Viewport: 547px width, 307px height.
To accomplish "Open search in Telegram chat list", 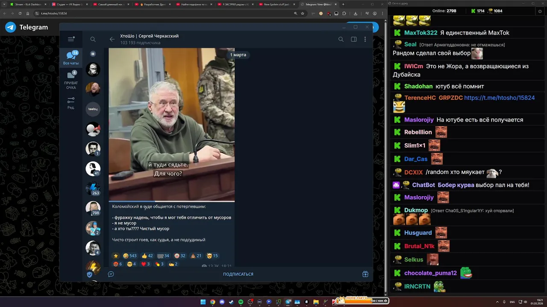I will (93, 39).
